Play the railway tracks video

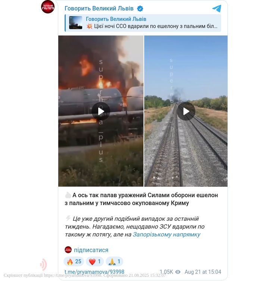coord(186,111)
